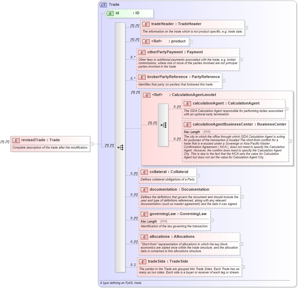Click the CT icon beside Trade
This screenshot has width=298, height=288.
[x=103, y=5]
